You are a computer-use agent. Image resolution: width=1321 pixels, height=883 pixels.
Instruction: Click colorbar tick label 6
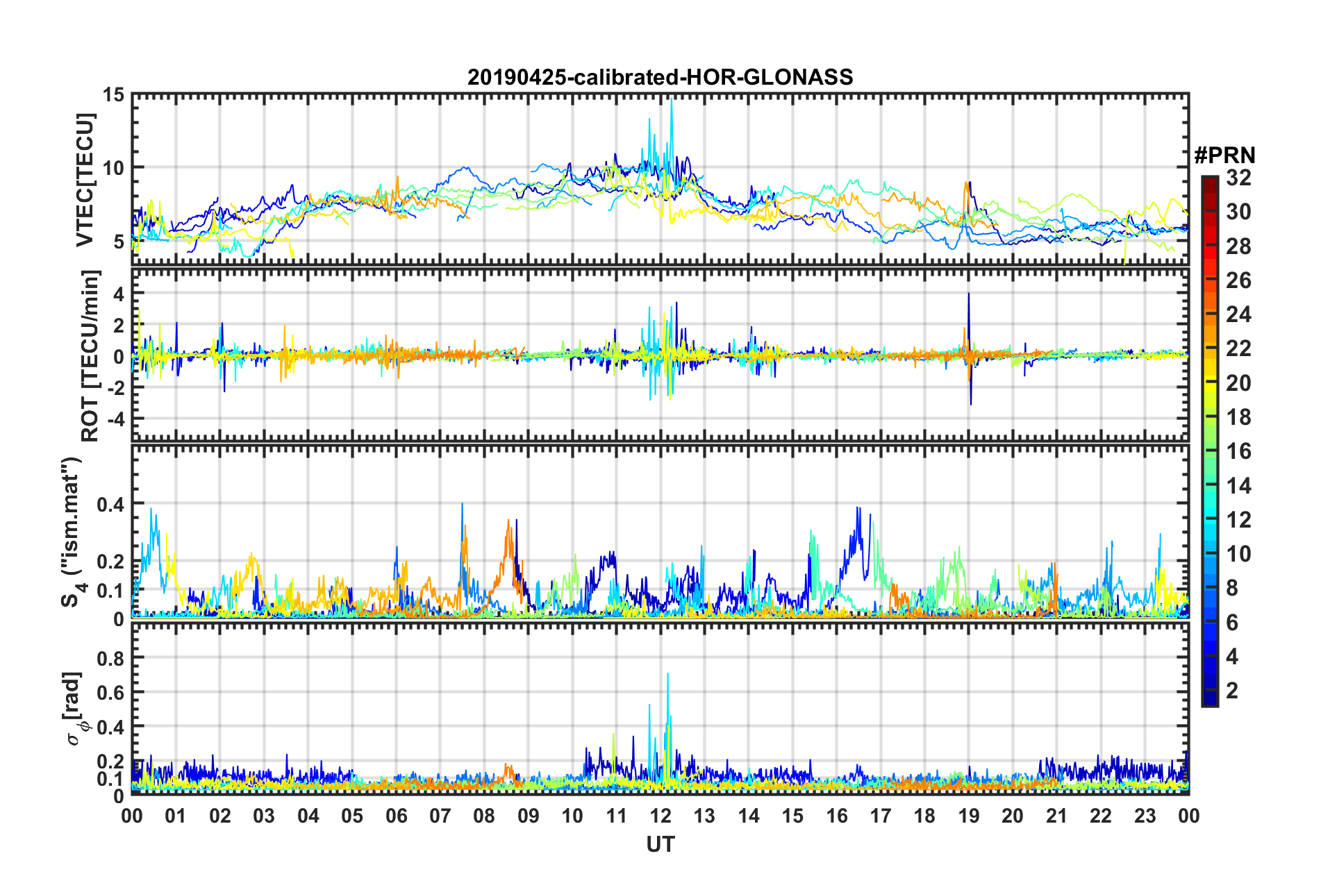click(1232, 623)
